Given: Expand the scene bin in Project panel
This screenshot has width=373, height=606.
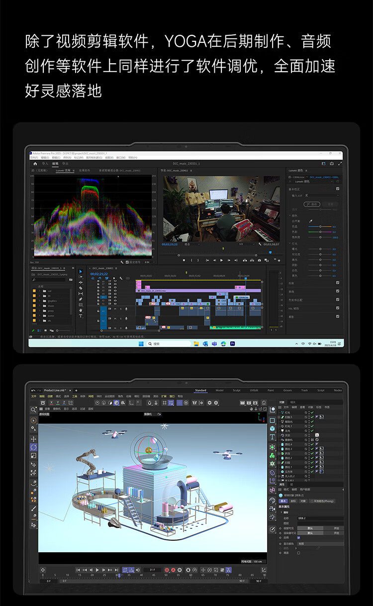Looking at the screenshot, I should pos(39,316).
